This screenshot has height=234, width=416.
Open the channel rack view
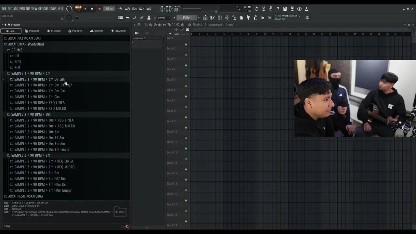tap(220, 18)
